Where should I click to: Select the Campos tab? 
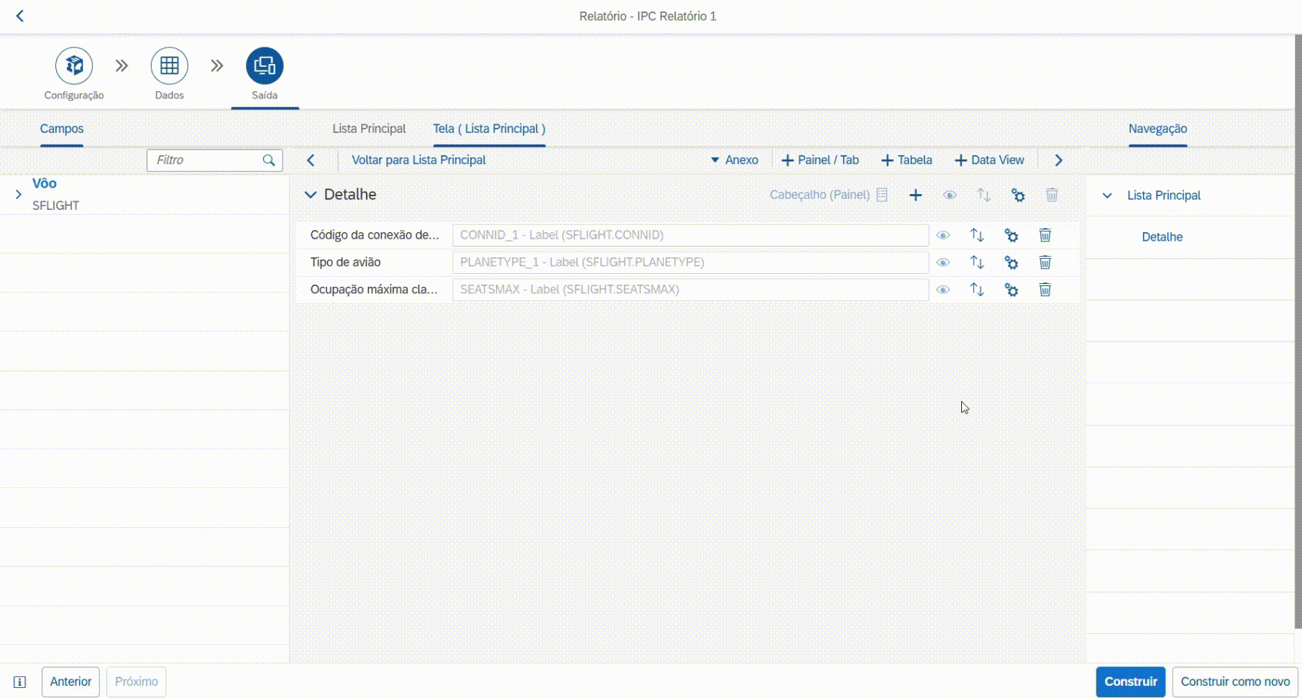point(62,129)
